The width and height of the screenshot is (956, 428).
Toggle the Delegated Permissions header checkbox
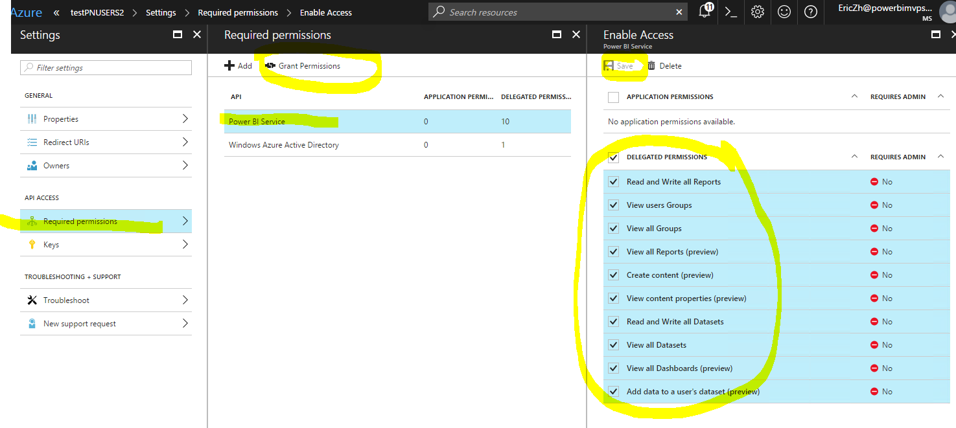614,157
